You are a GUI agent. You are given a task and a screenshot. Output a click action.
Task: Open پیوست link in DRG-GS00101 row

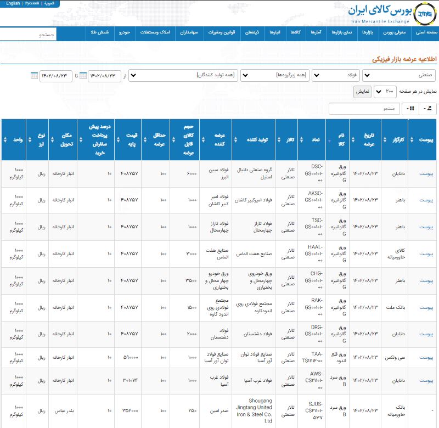pyautogui.click(x=426, y=334)
